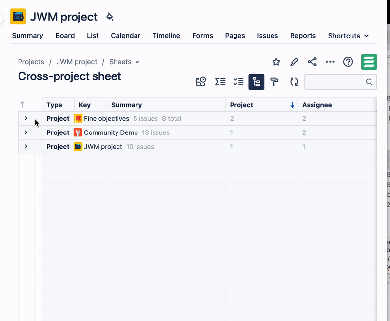390x321 pixels.
Task: Toggle the hierarchy view toolbar button
Action: [256, 82]
